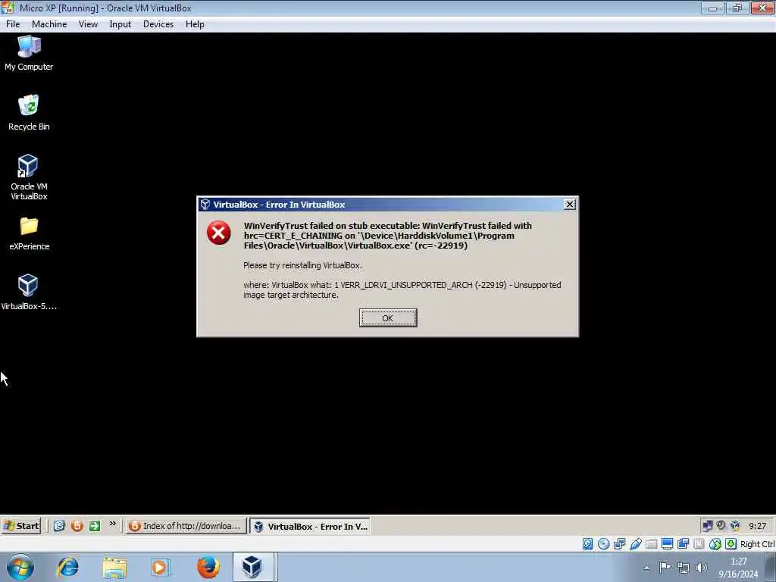Click the video capture status icon
776x582 pixels.
pyautogui.click(x=683, y=544)
